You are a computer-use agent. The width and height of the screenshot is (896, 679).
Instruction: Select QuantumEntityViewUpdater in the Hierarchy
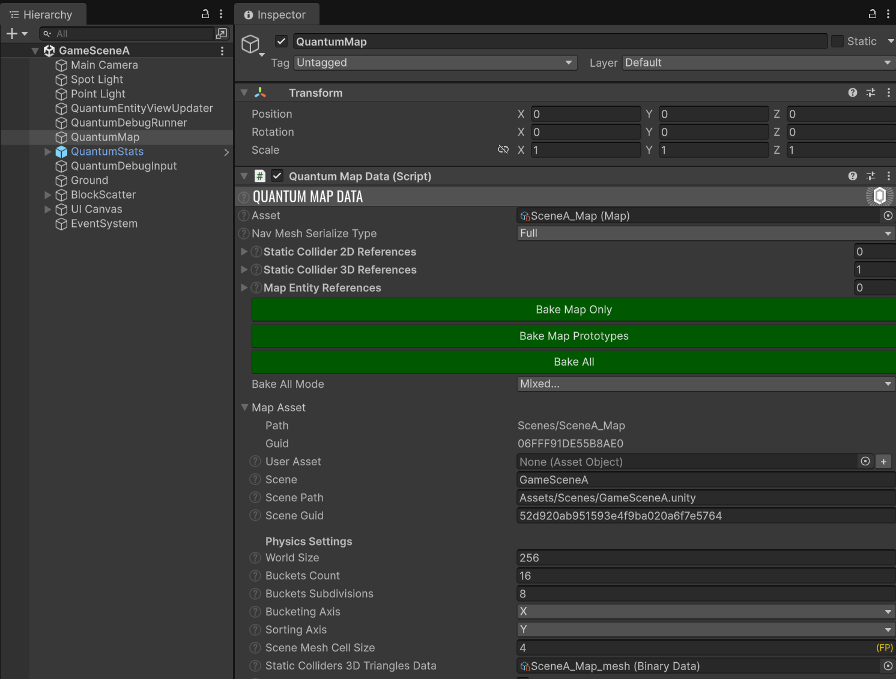tap(142, 108)
